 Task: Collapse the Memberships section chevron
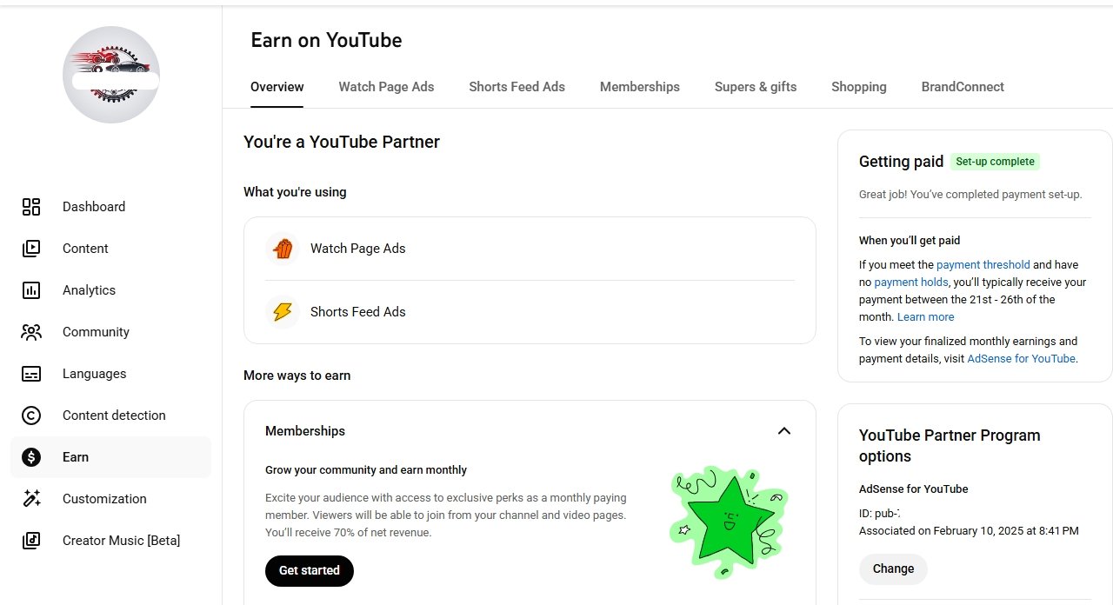point(784,431)
